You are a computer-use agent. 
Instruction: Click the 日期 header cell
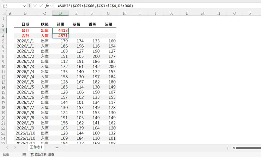25,24
